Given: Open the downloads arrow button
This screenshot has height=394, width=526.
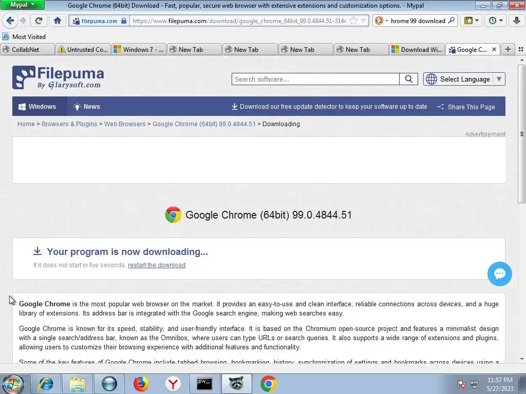Looking at the screenshot, I should point(517,21).
